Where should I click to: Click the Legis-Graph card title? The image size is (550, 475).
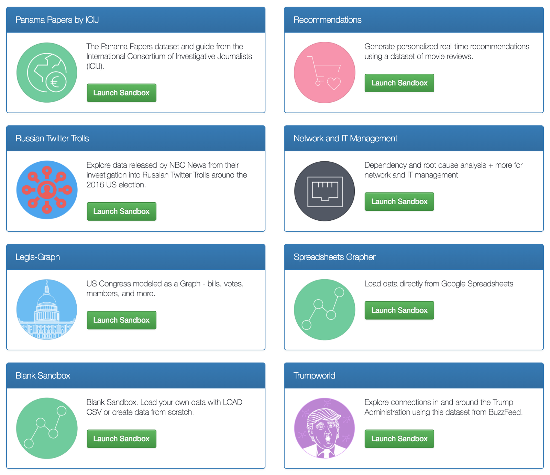pyautogui.click(x=37, y=257)
